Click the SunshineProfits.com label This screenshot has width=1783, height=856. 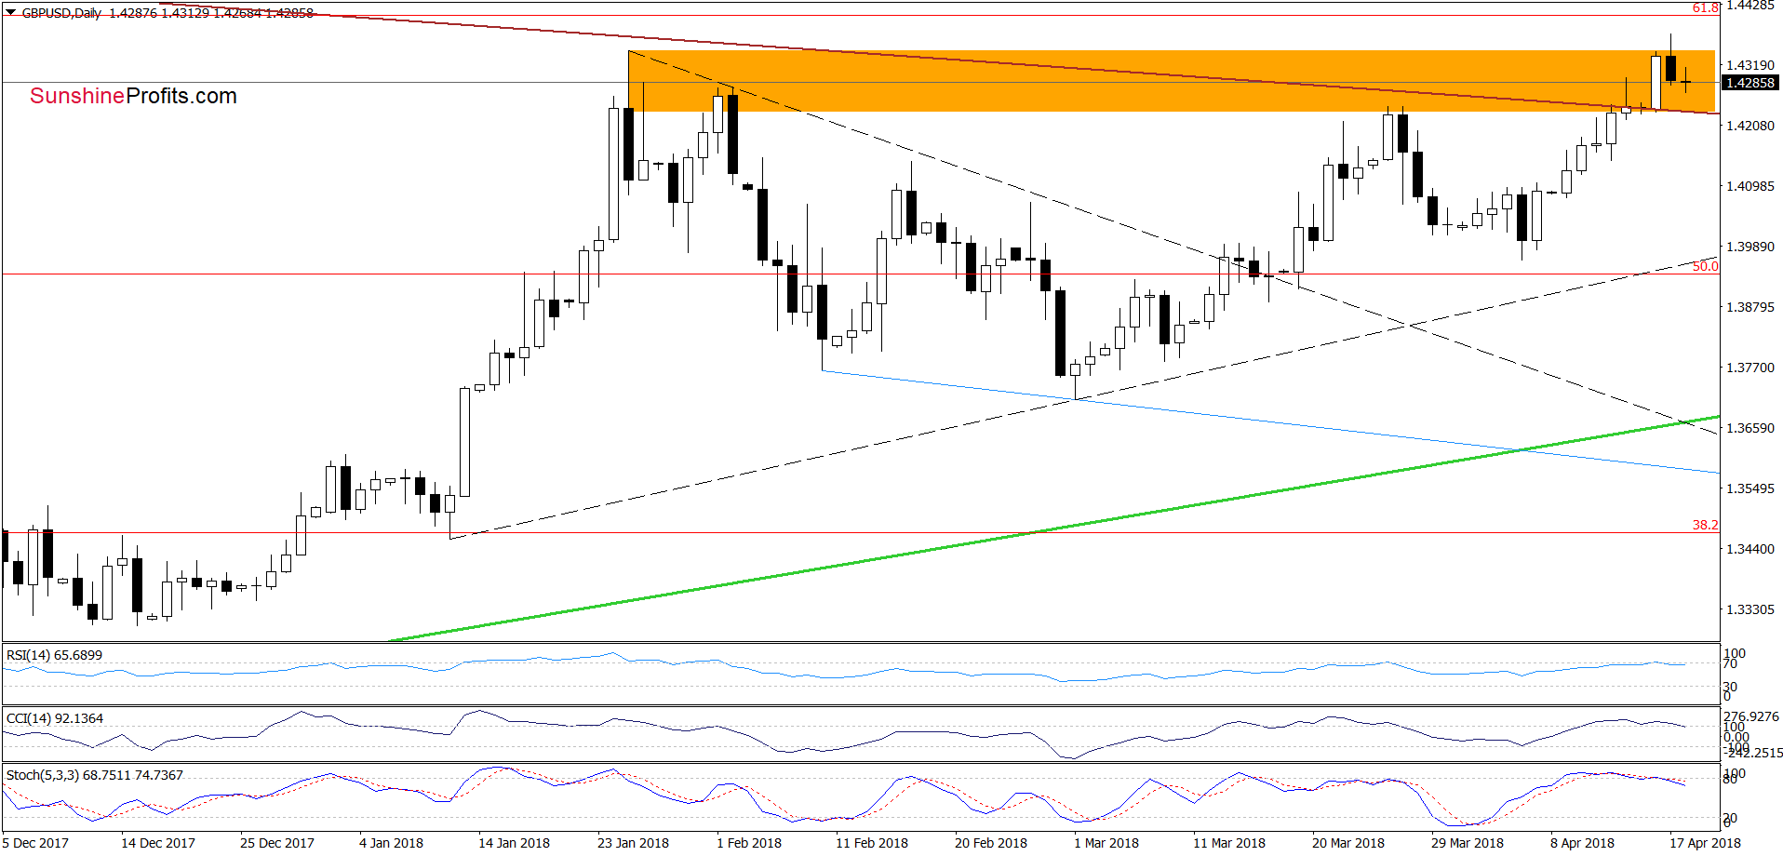(x=133, y=96)
